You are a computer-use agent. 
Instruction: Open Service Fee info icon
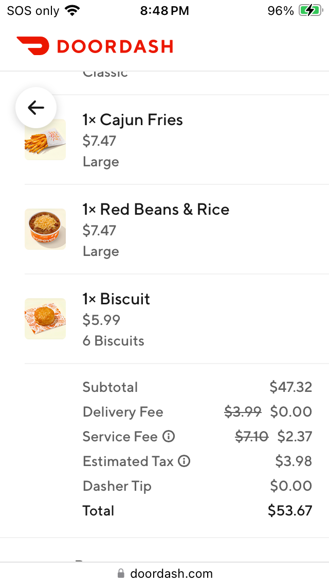(x=169, y=437)
